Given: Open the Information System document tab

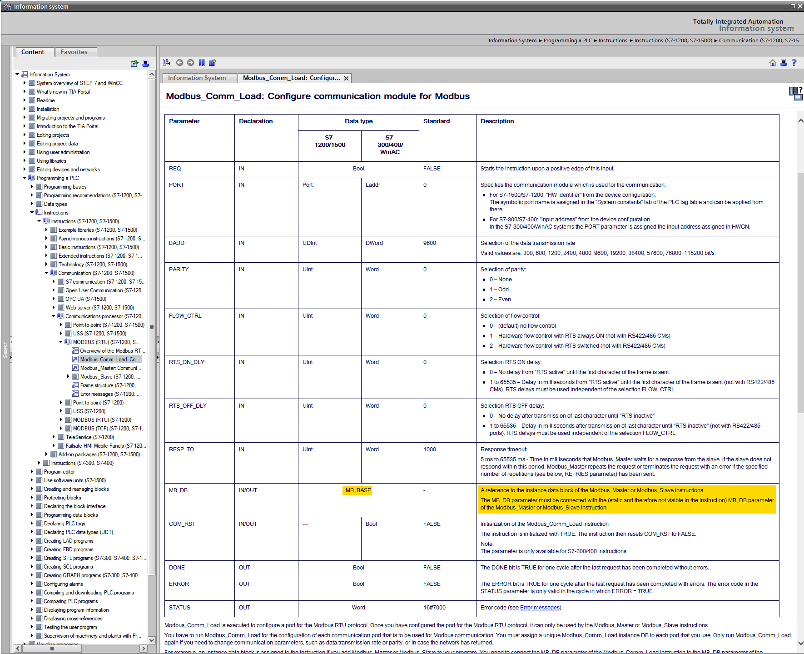Looking at the screenshot, I should pyautogui.click(x=197, y=78).
